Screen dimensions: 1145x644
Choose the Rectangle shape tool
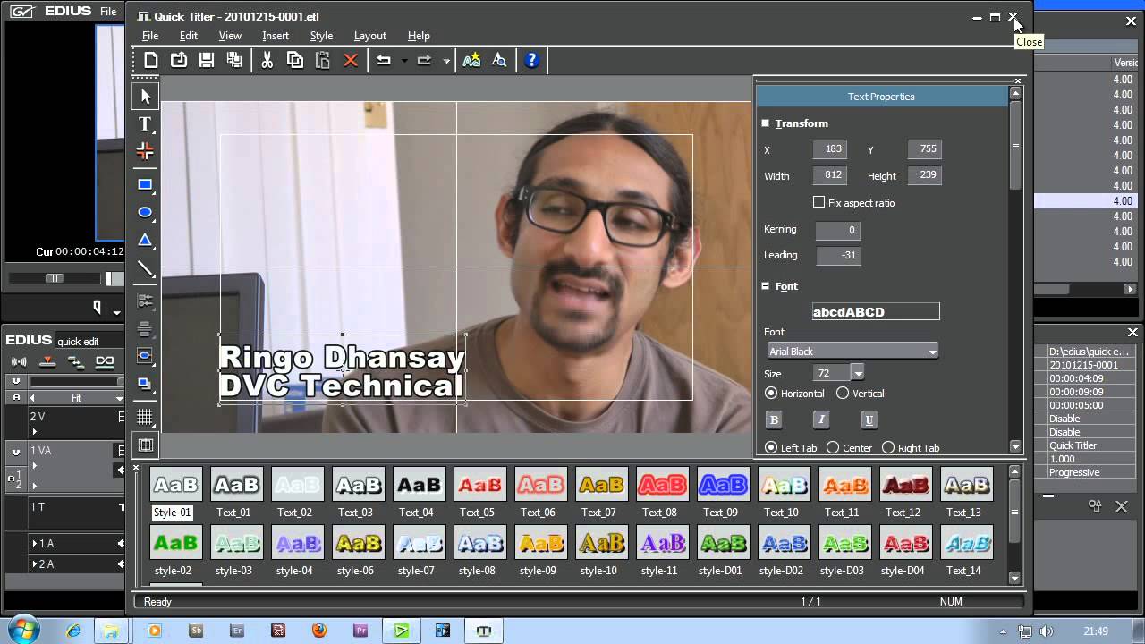(x=145, y=185)
